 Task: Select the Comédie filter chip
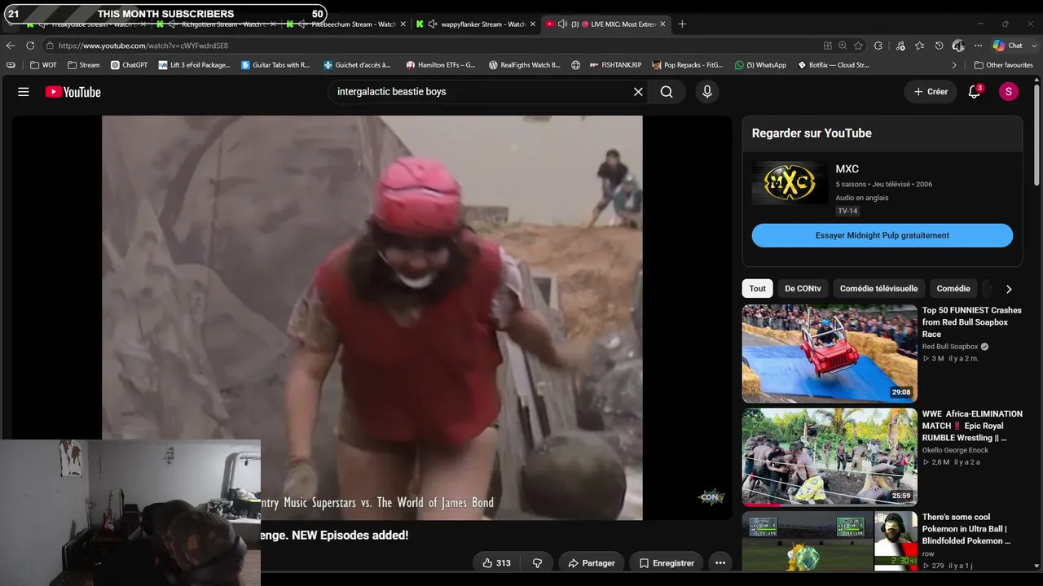(x=953, y=289)
